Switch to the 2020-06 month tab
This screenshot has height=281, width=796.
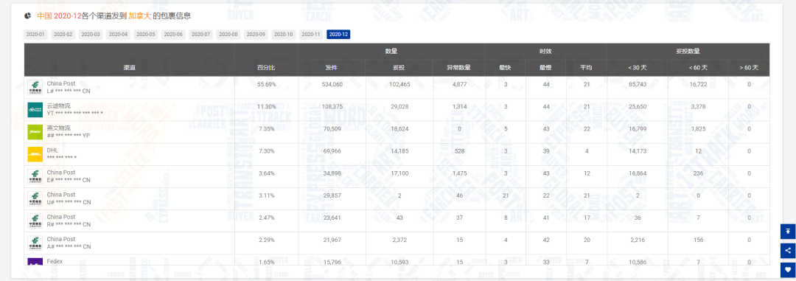pos(173,35)
